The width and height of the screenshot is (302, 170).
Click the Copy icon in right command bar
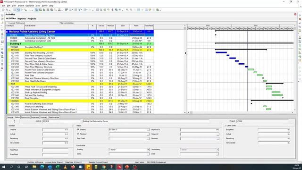click(x=300, y=26)
